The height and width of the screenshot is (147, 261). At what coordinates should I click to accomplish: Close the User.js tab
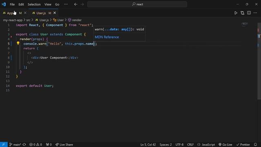pyautogui.click(x=55, y=13)
